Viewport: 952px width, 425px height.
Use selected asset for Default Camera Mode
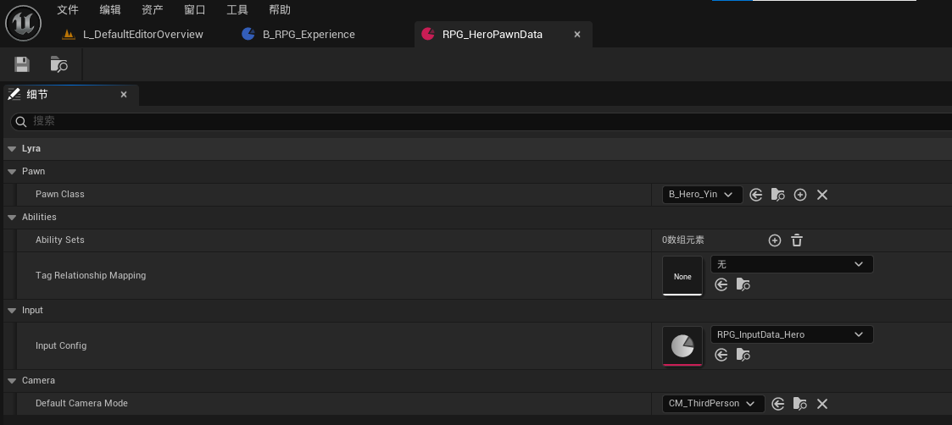click(778, 404)
